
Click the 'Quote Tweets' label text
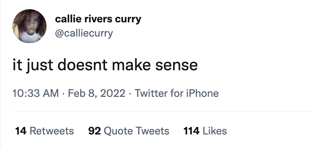(136, 131)
